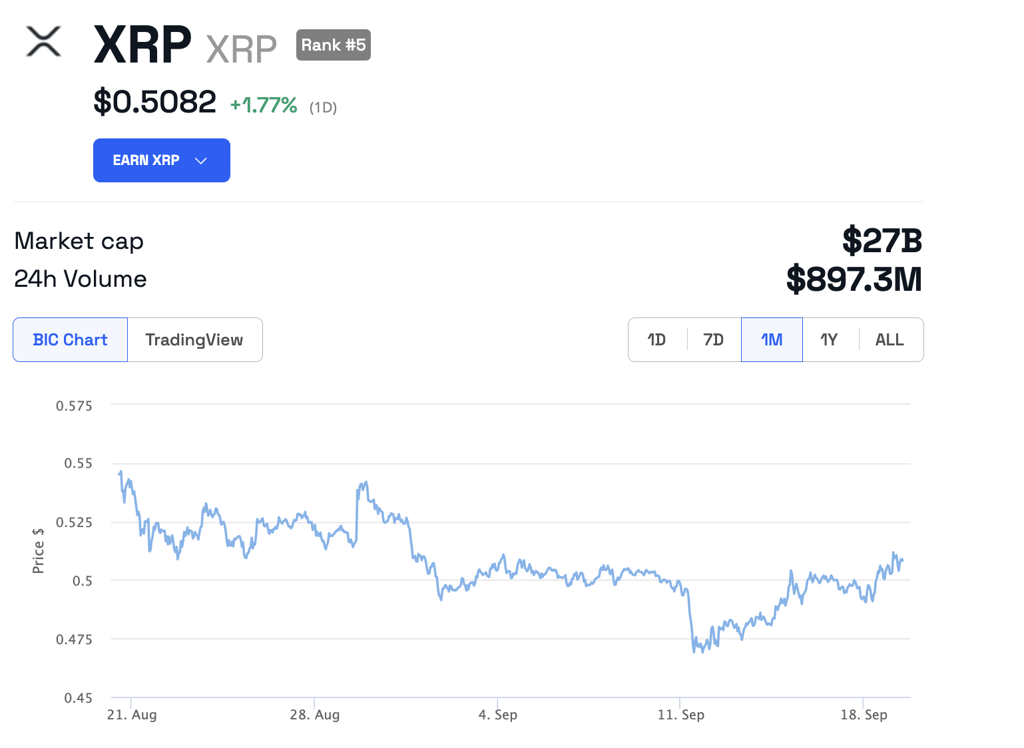Click the 18. Sep axis label
This screenshot has height=748, width=1024.
864,714
